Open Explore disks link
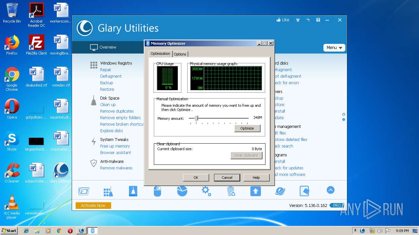Image resolution: width=419 pixels, height=235 pixels. (111, 131)
